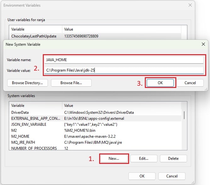Select the EXTERNAL_BSNL_APP_CON... variable row
The width and height of the screenshot is (210, 185).
click(96, 119)
